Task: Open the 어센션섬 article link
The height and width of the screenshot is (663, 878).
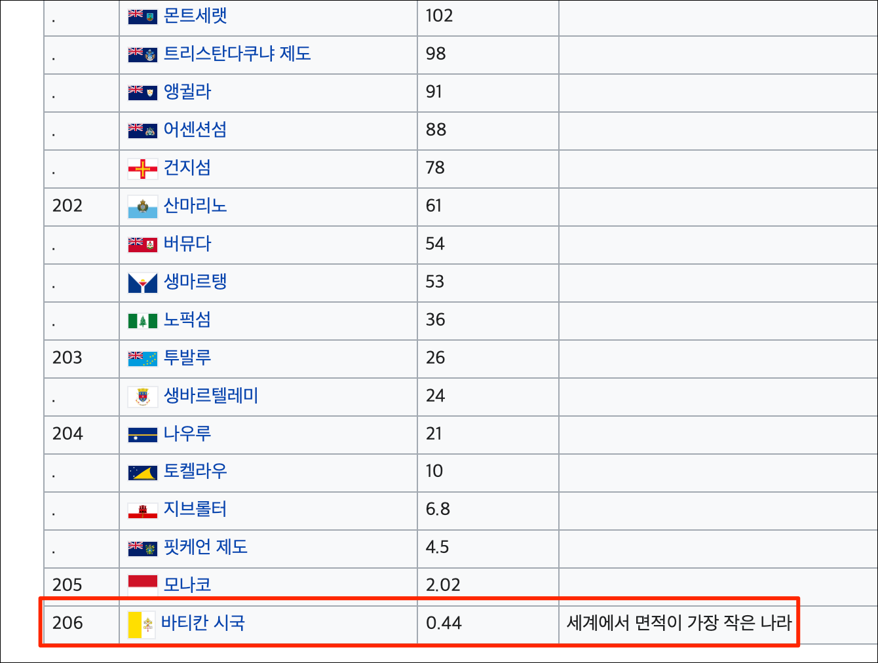Action: click(x=195, y=130)
